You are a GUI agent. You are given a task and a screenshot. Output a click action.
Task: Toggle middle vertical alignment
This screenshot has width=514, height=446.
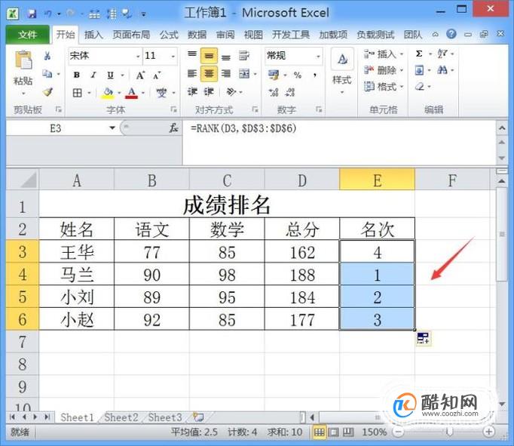[209, 56]
